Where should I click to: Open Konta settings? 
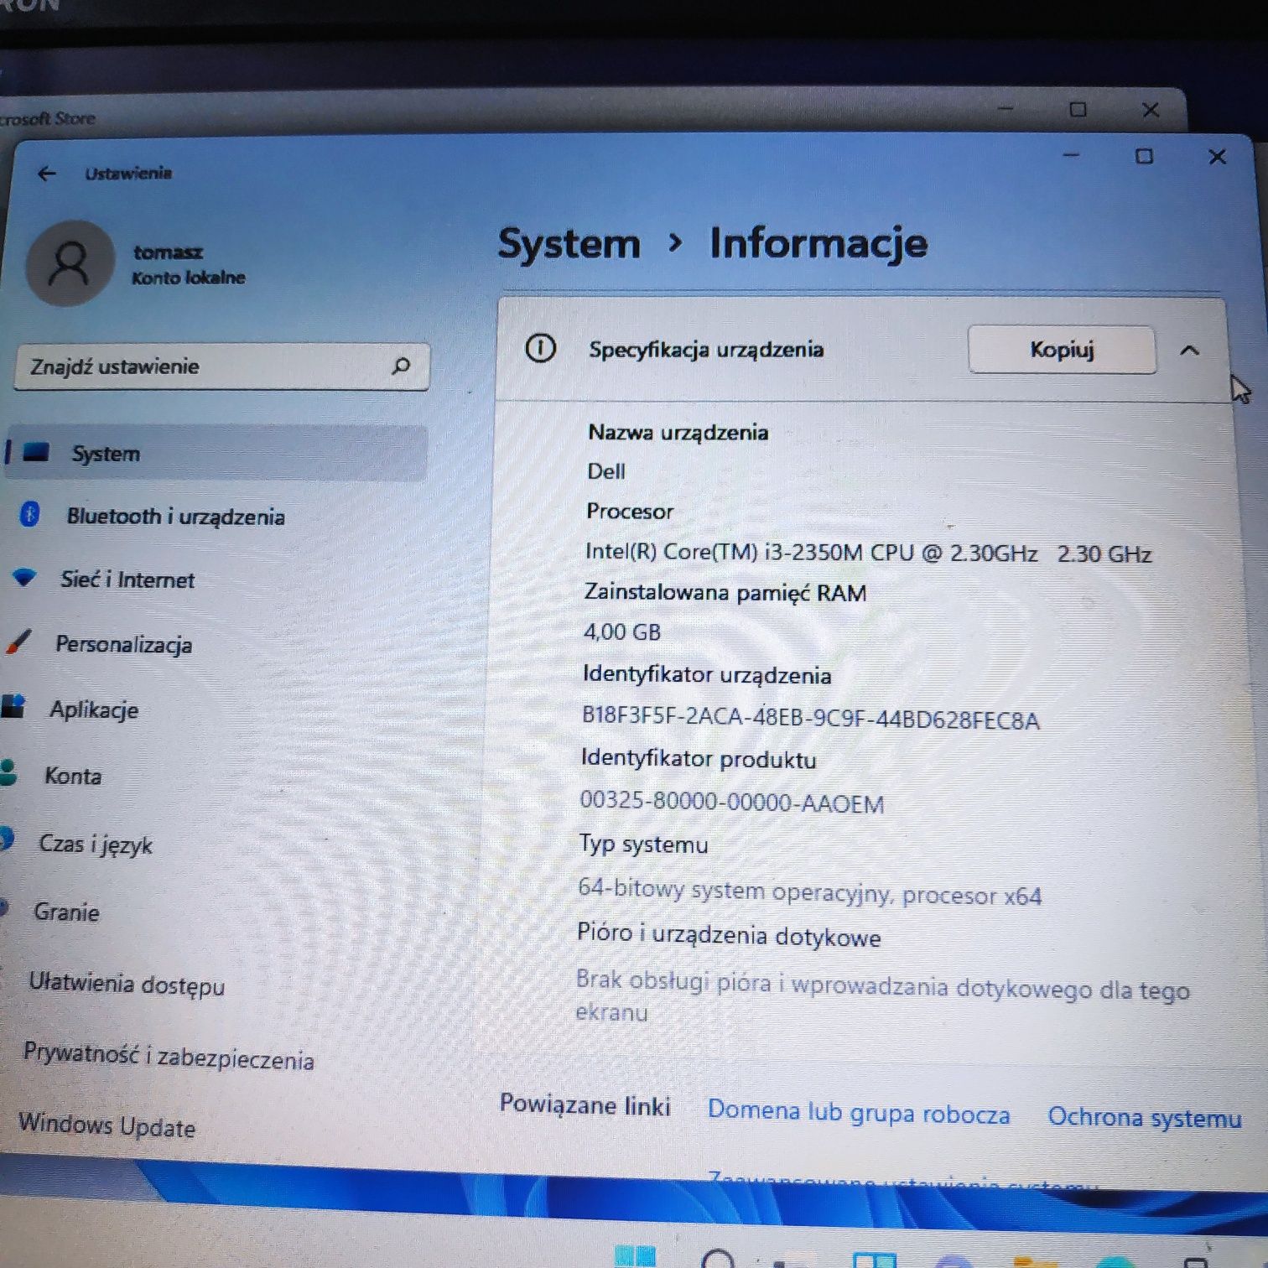click(73, 776)
